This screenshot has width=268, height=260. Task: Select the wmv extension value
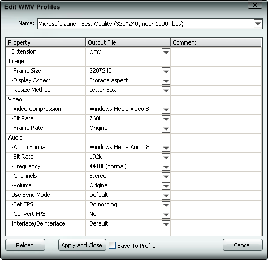coord(95,51)
